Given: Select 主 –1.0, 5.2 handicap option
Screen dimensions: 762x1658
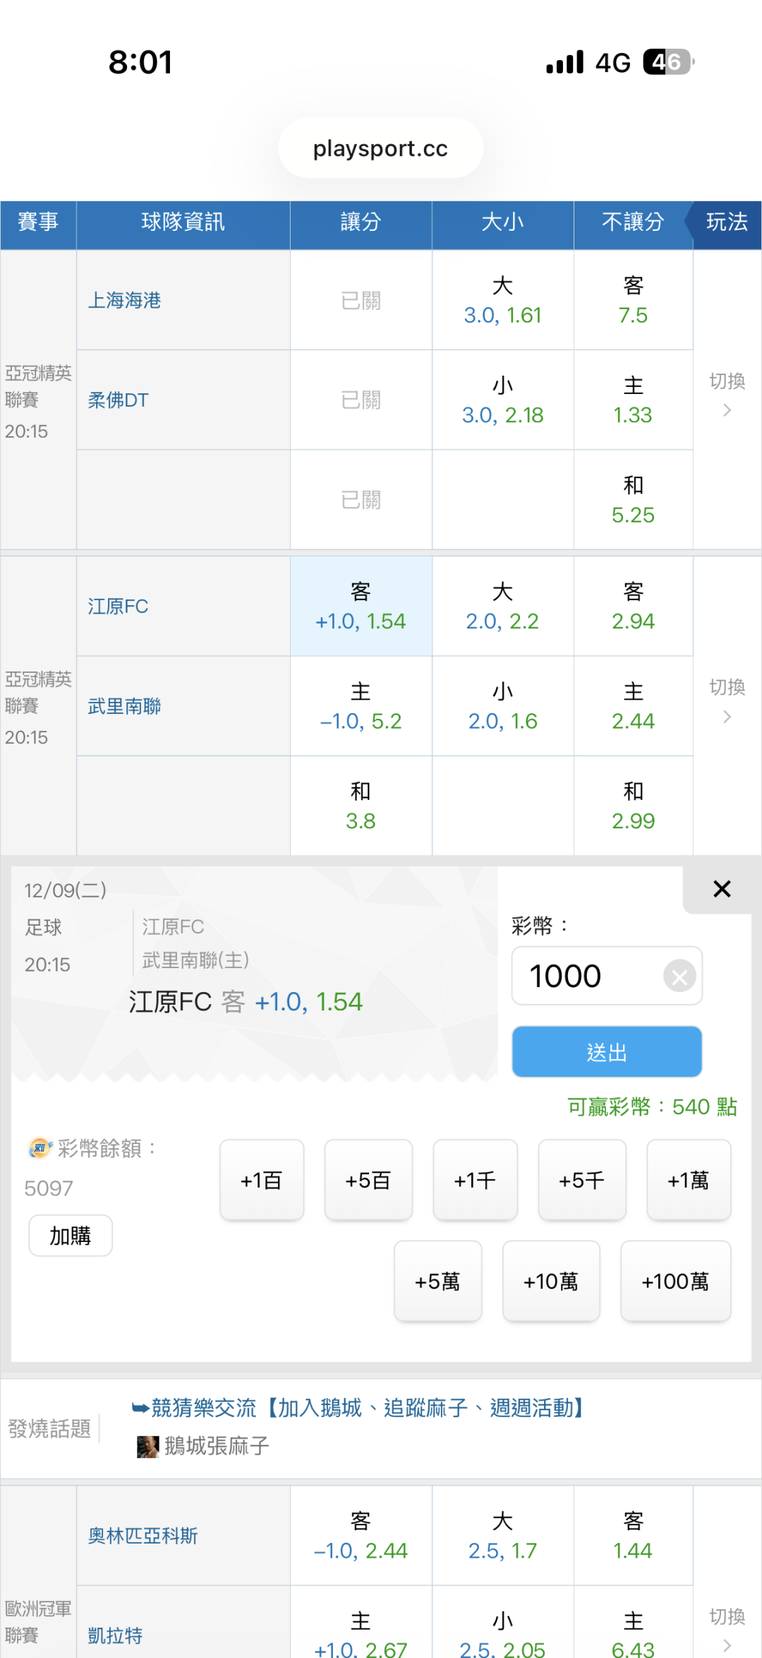Looking at the screenshot, I should [361, 706].
